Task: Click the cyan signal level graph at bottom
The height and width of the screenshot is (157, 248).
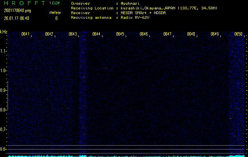Action: coord(126,156)
